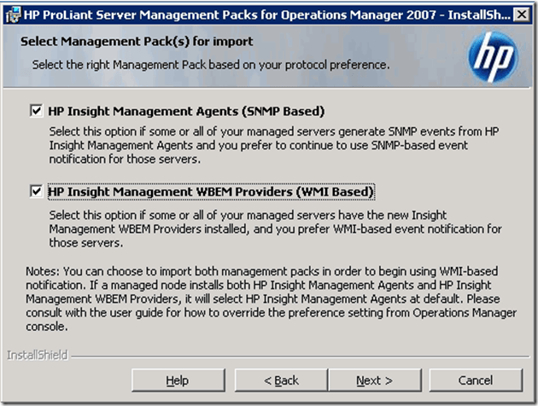This screenshot has width=538, height=406.
Task: Click the horizontal separator line beside InstallShield
Action: click(299, 355)
